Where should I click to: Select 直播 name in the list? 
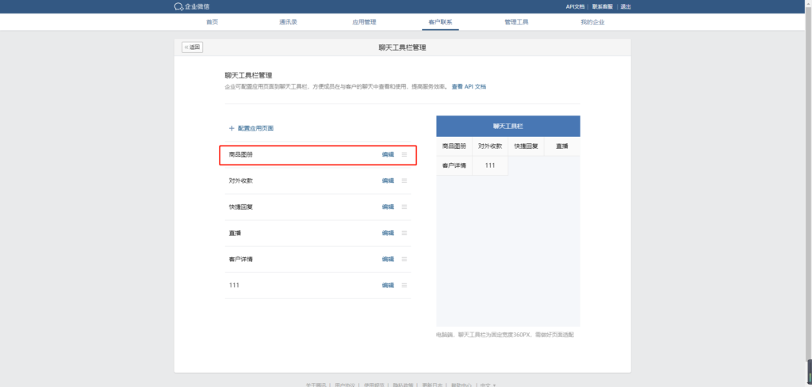point(235,233)
